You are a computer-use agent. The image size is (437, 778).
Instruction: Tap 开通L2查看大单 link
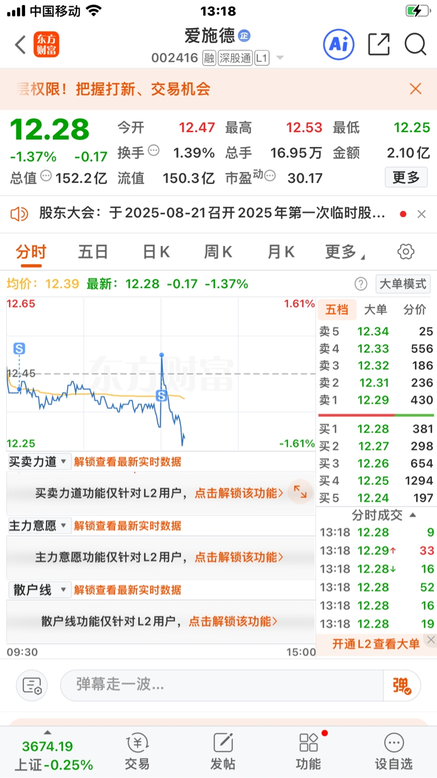pyautogui.click(x=376, y=644)
